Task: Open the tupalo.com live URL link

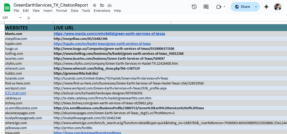Action: coord(102,44)
